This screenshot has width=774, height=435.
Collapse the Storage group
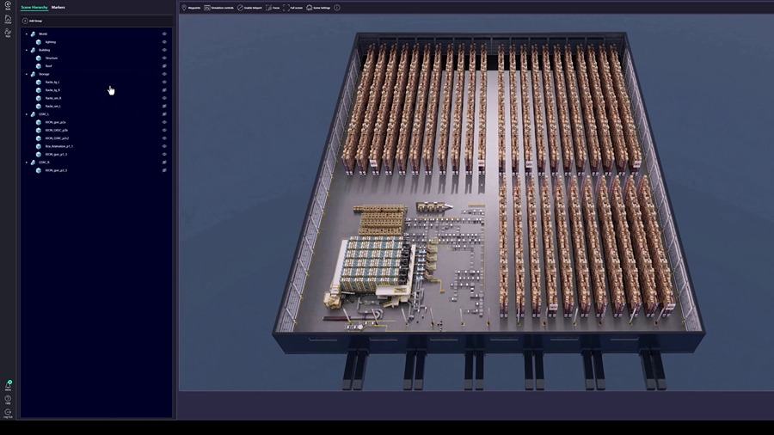(x=26, y=74)
